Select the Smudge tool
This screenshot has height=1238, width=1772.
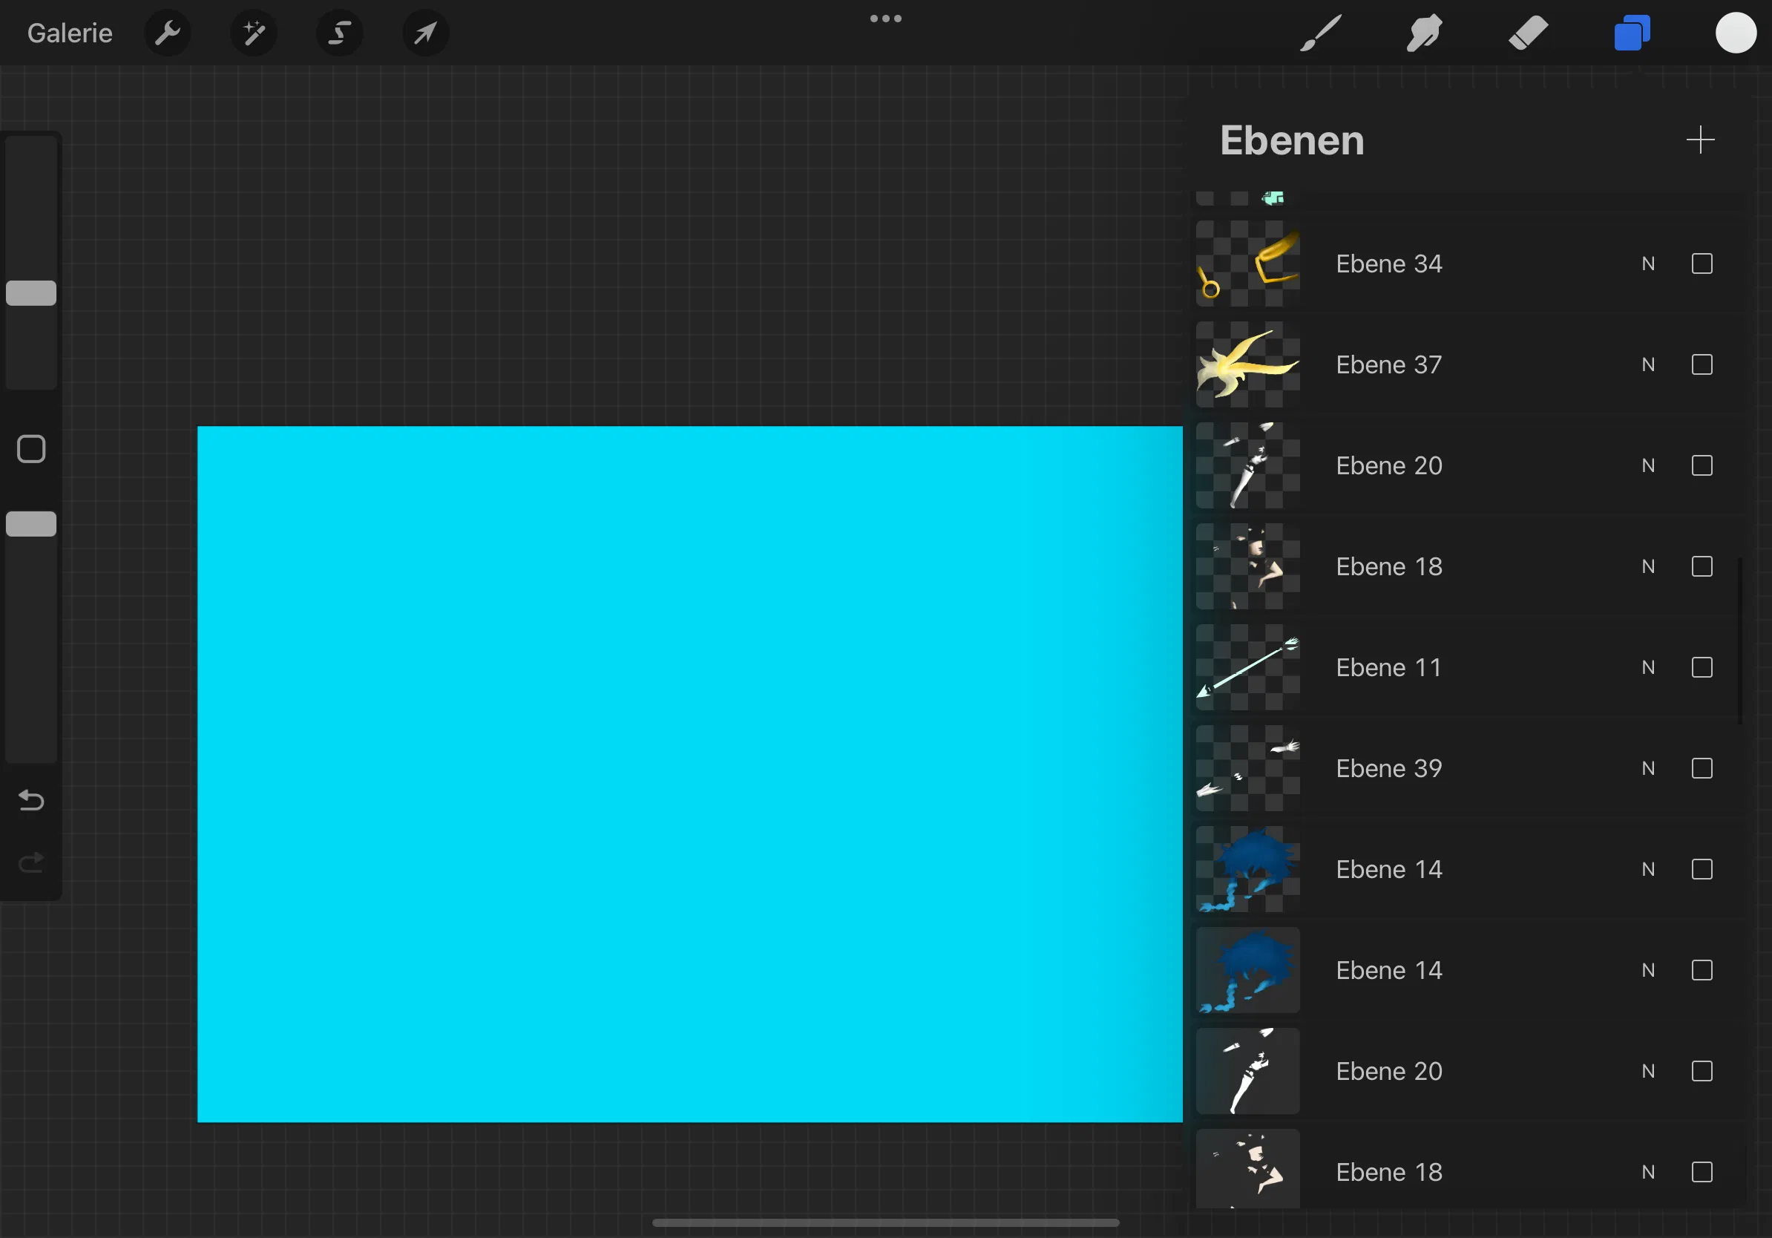[x=1424, y=33]
